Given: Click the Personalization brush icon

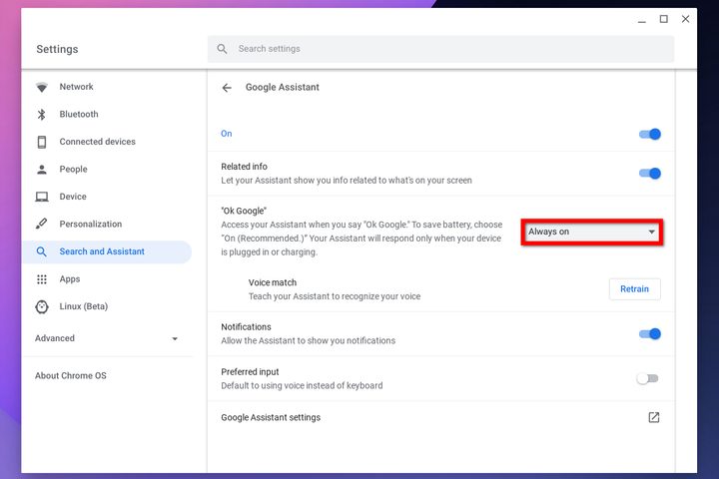Looking at the screenshot, I should [x=42, y=224].
